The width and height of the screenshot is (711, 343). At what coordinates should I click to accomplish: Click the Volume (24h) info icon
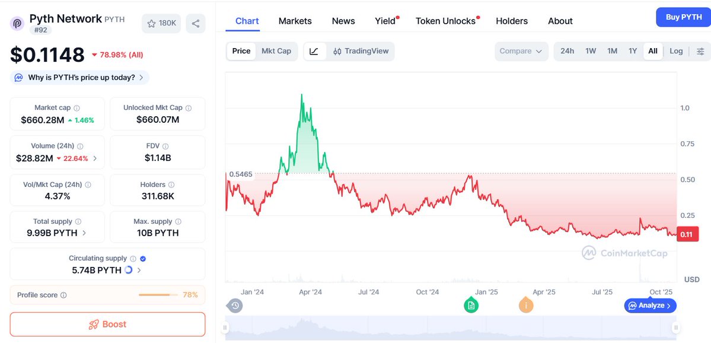click(x=80, y=147)
